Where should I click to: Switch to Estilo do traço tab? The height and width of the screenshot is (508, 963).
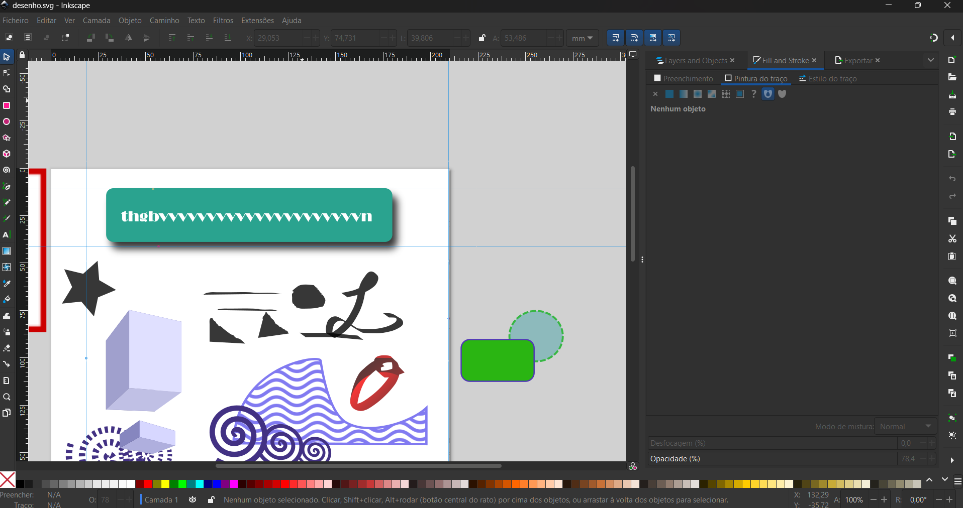[828, 79]
